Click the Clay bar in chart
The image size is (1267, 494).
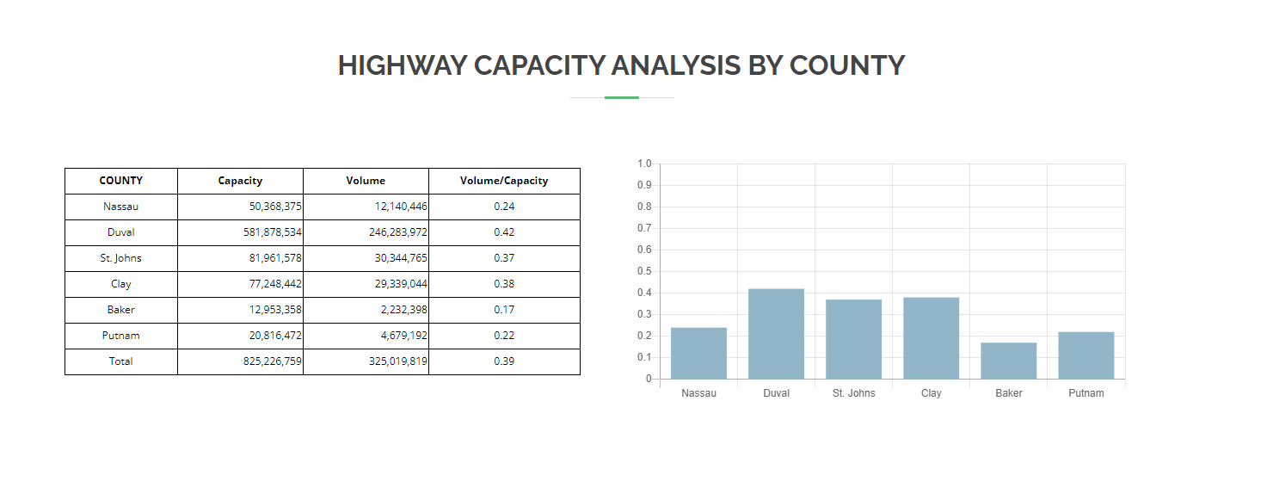[931, 338]
